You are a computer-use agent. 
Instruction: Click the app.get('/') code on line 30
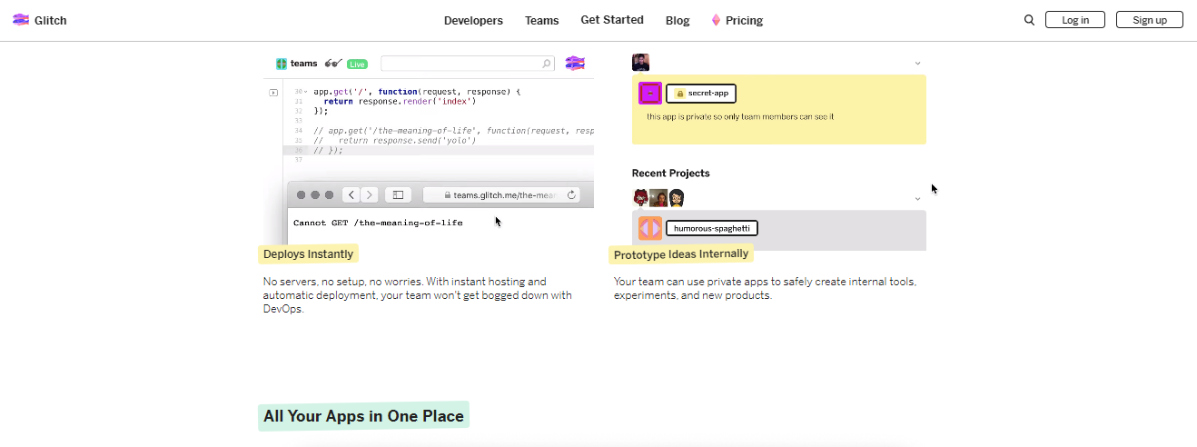(418, 92)
